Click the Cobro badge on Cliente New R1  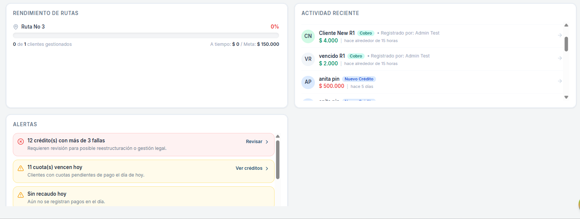(x=366, y=33)
